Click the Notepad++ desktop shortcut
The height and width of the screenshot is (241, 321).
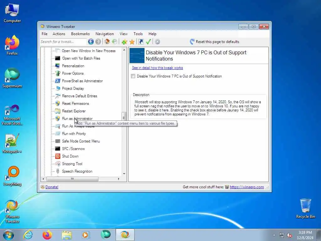tap(12, 143)
